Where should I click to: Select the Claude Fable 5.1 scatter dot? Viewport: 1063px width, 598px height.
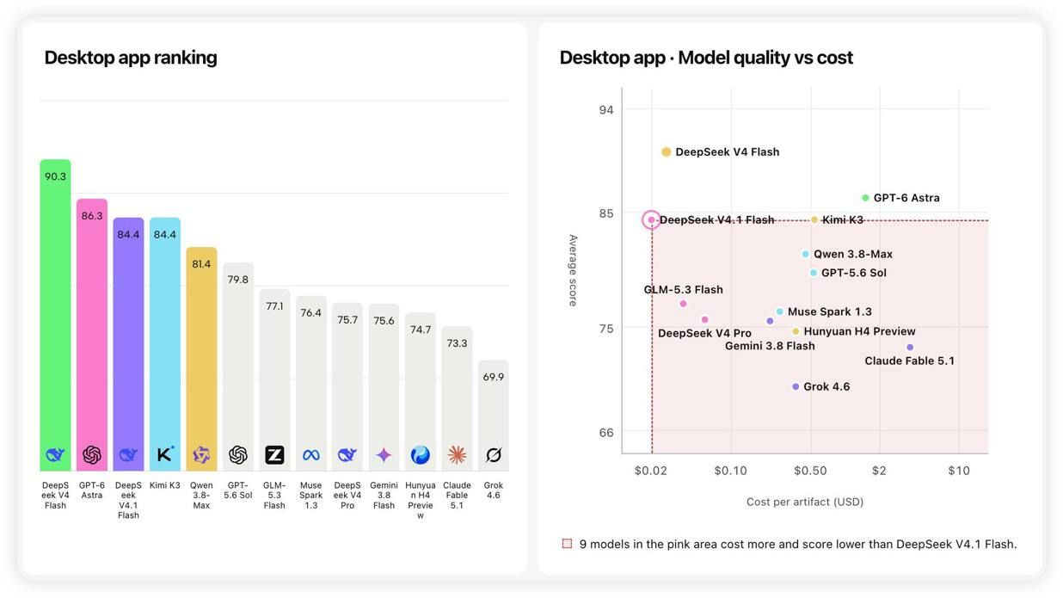[910, 348]
